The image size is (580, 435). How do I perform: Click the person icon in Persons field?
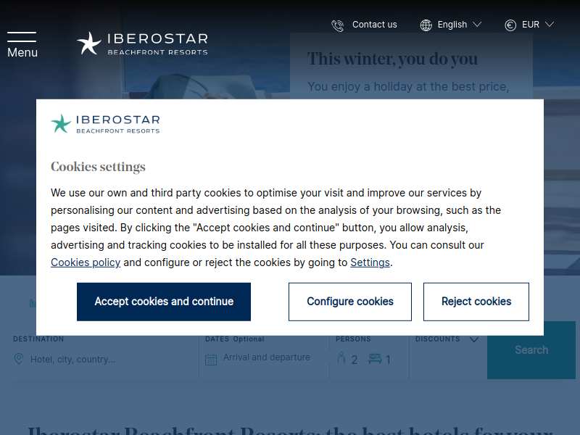[x=341, y=357]
